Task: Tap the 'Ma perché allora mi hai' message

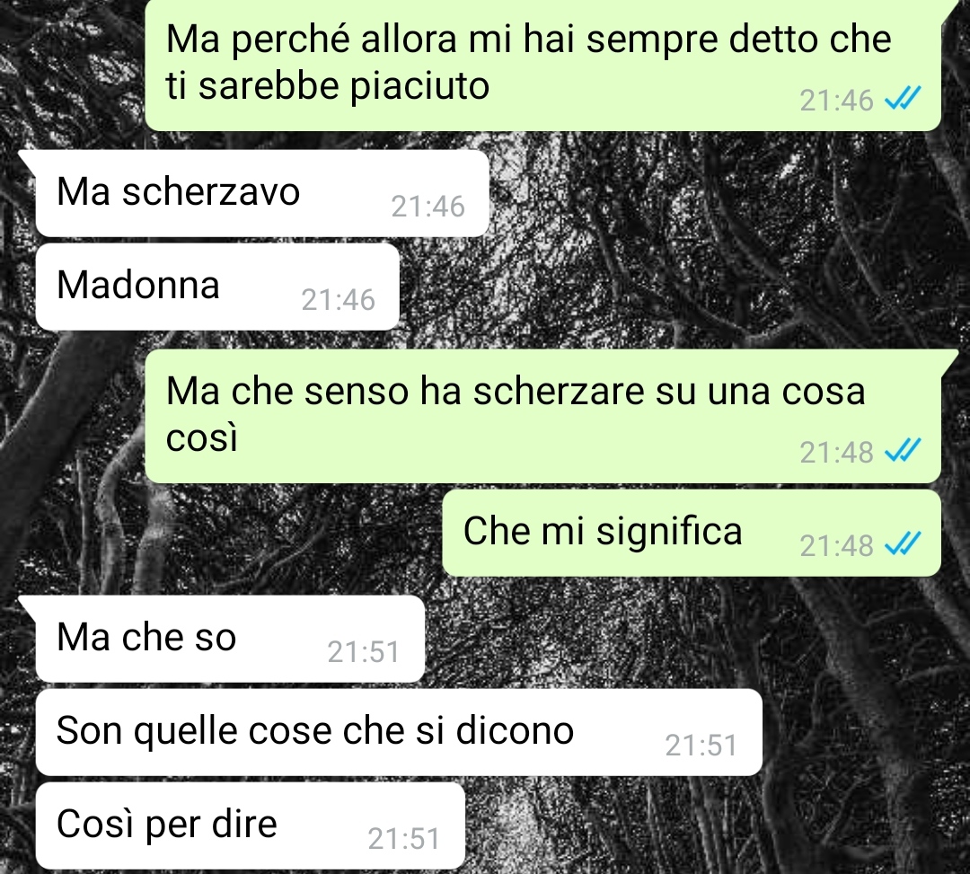Action: click(543, 65)
